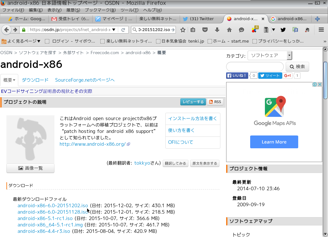Viewport: 328px width, 237px height.
Task: Click Learn More in the ad
Action: (x=274, y=142)
